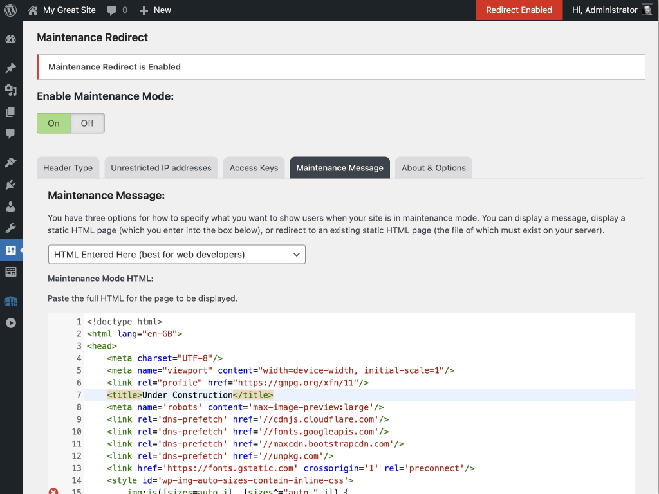Open the Media Library icon
659x494 pixels.
point(11,90)
